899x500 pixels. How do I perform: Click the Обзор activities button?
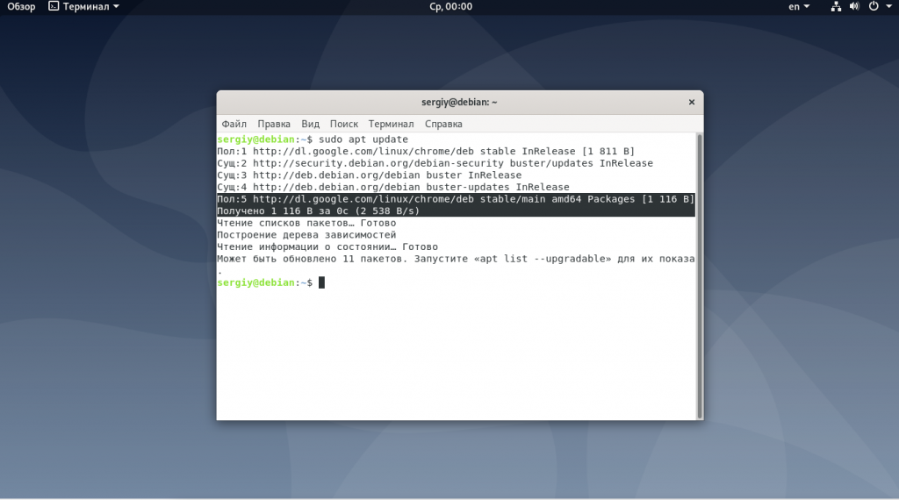tap(22, 7)
